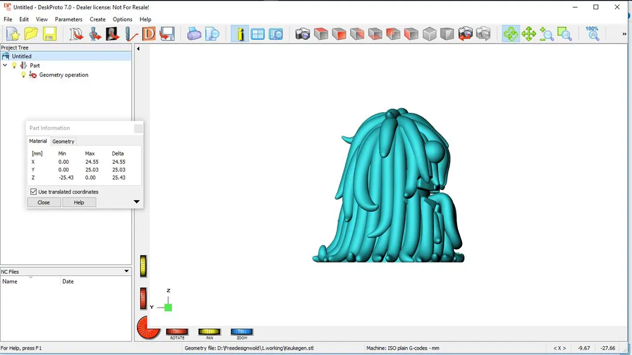Image resolution: width=632 pixels, height=355 pixels.
Task: Click the yellow vertical pan thumbwheel
Action: [143, 266]
